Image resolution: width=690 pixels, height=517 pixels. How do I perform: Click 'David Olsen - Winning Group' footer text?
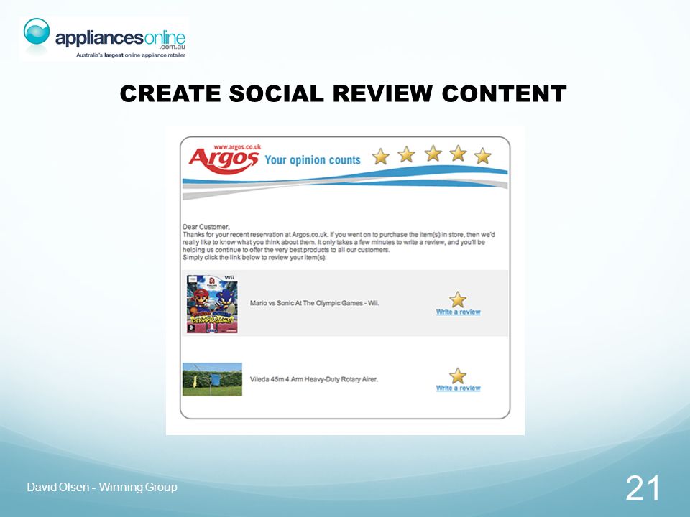click(x=102, y=487)
